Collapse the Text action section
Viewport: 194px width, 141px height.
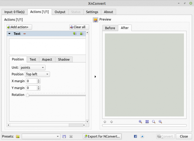9,34
